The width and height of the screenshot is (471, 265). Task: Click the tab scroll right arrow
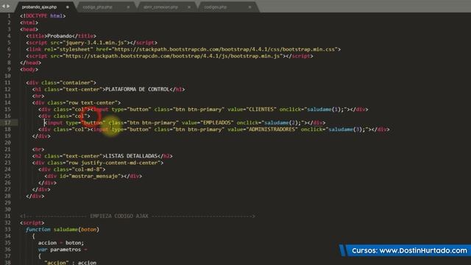pos(8,7)
